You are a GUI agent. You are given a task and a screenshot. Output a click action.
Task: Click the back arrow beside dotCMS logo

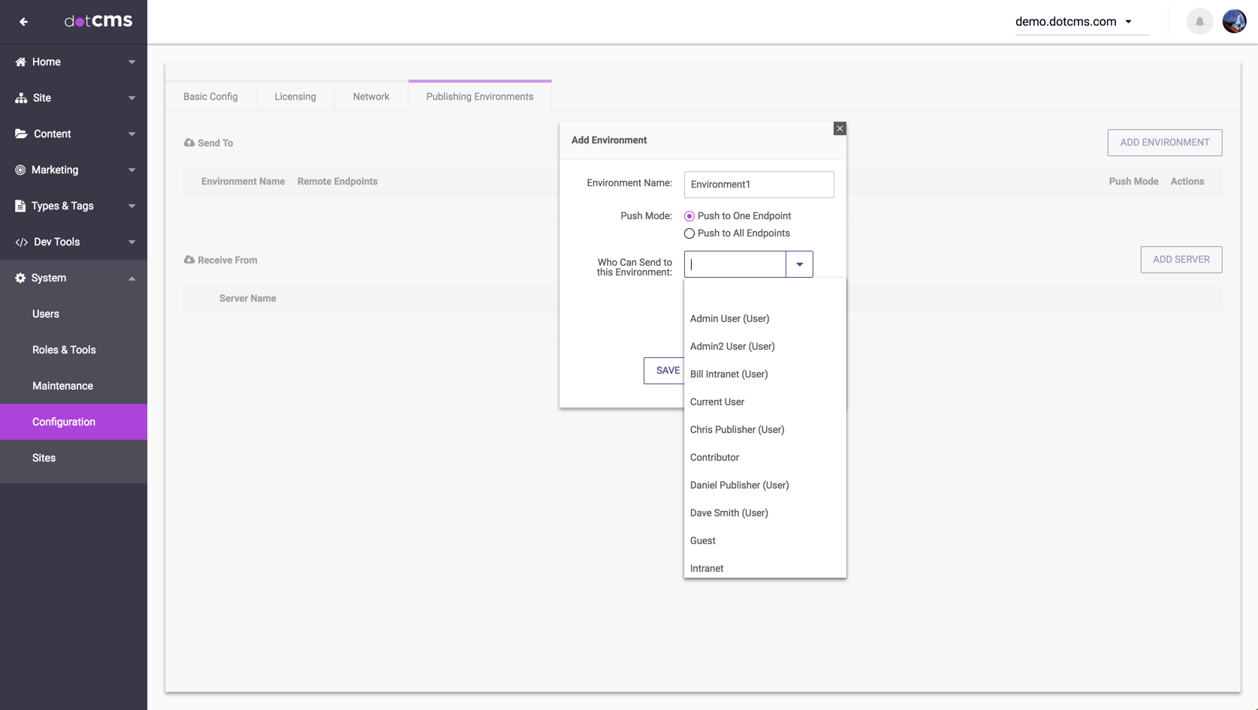coord(23,22)
